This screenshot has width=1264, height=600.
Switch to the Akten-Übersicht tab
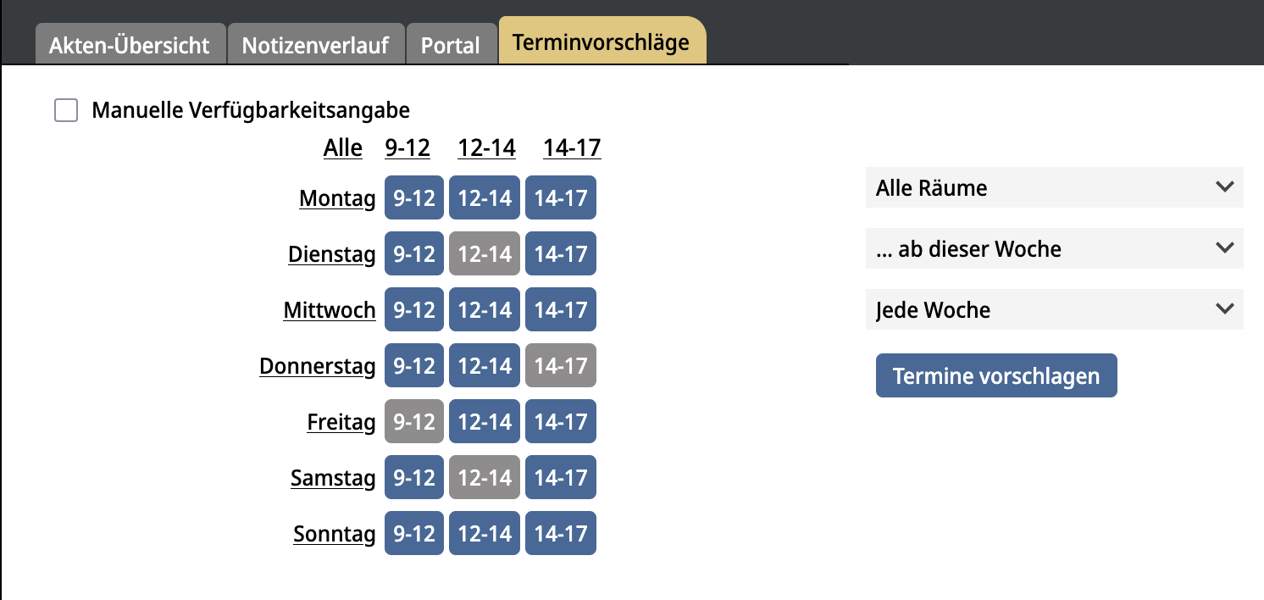pyautogui.click(x=130, y=45)
